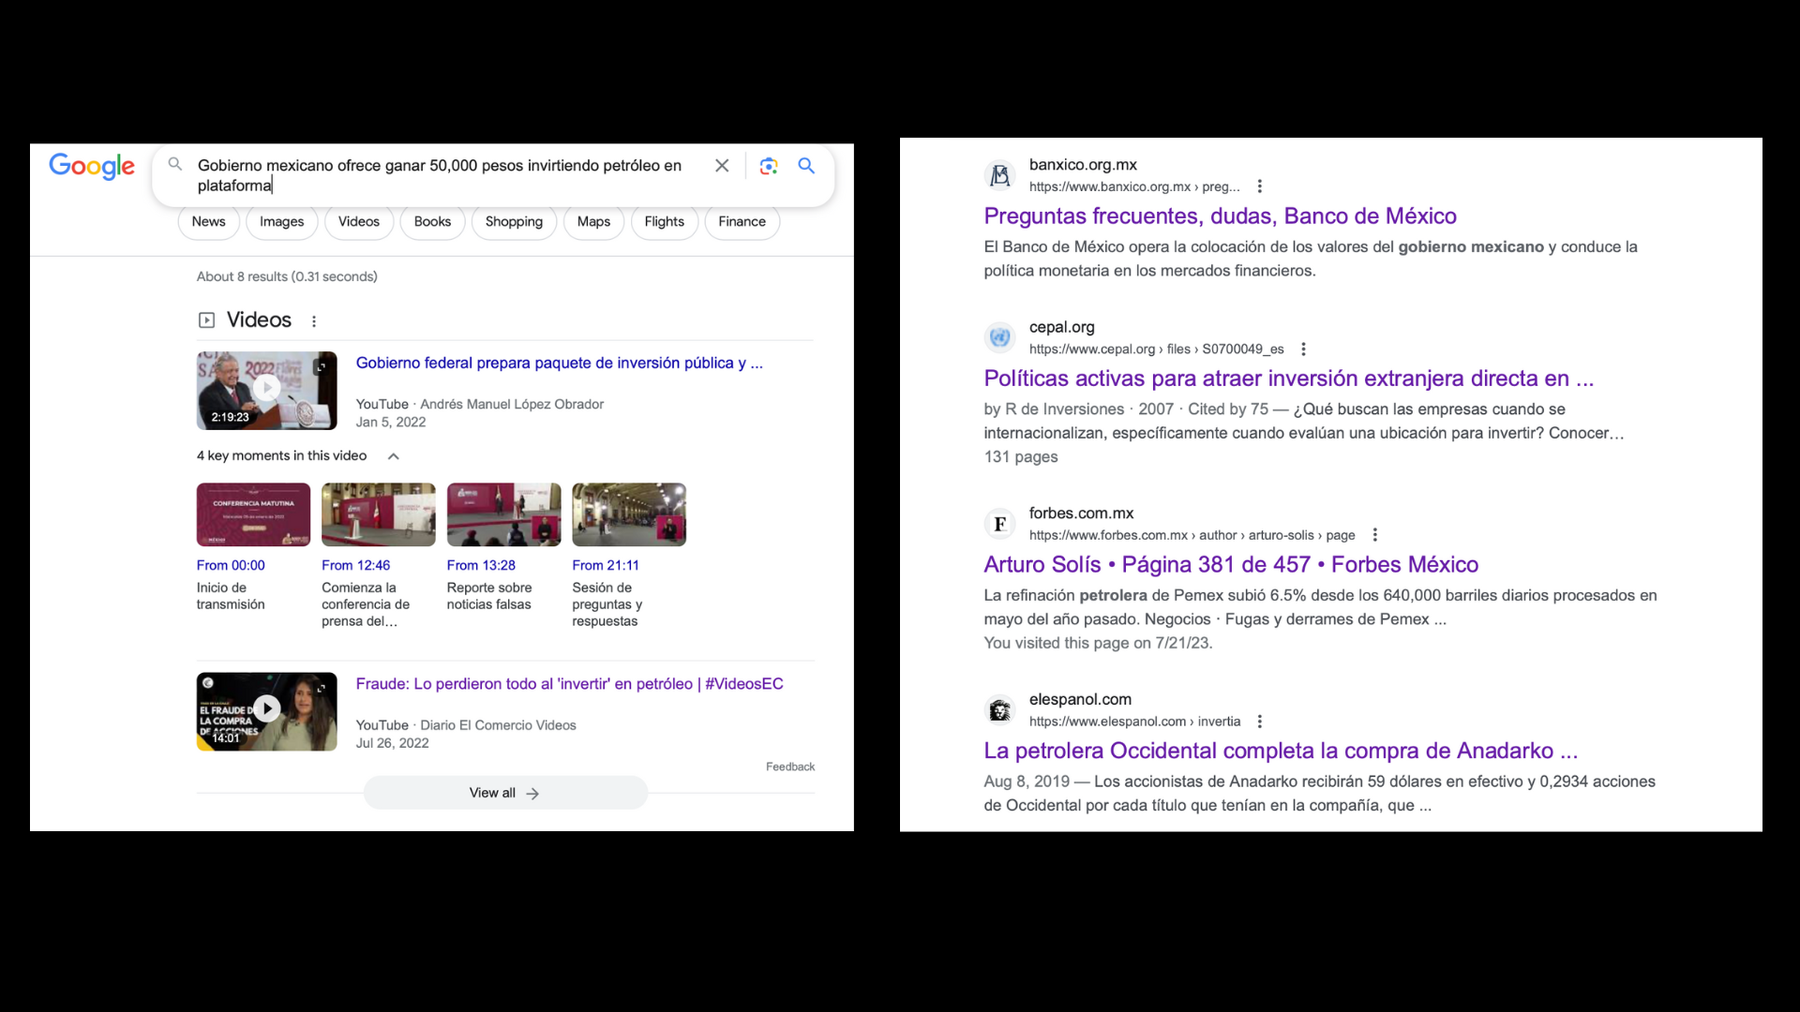Open 'Preguntas frecuentes, dudas, Banco de México'

pyautogui.click(x=1220, y=216)
